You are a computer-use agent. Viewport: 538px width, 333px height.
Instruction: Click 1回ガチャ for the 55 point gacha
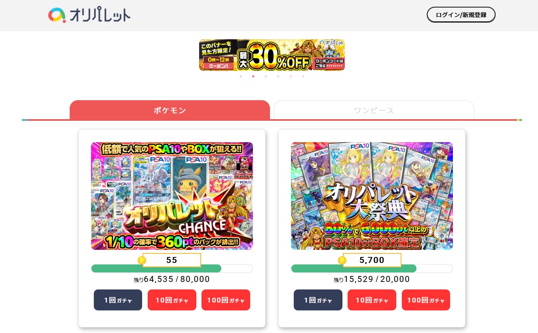click(118, 300)
